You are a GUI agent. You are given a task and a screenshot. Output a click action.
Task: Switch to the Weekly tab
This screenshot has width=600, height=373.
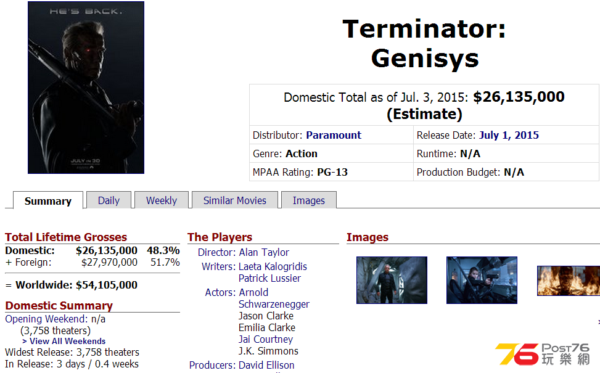coord(162,200)
